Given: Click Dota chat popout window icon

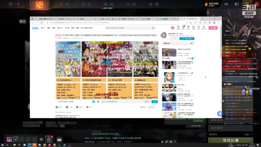Looking at the screenshot, I should [x=171, y=142].
